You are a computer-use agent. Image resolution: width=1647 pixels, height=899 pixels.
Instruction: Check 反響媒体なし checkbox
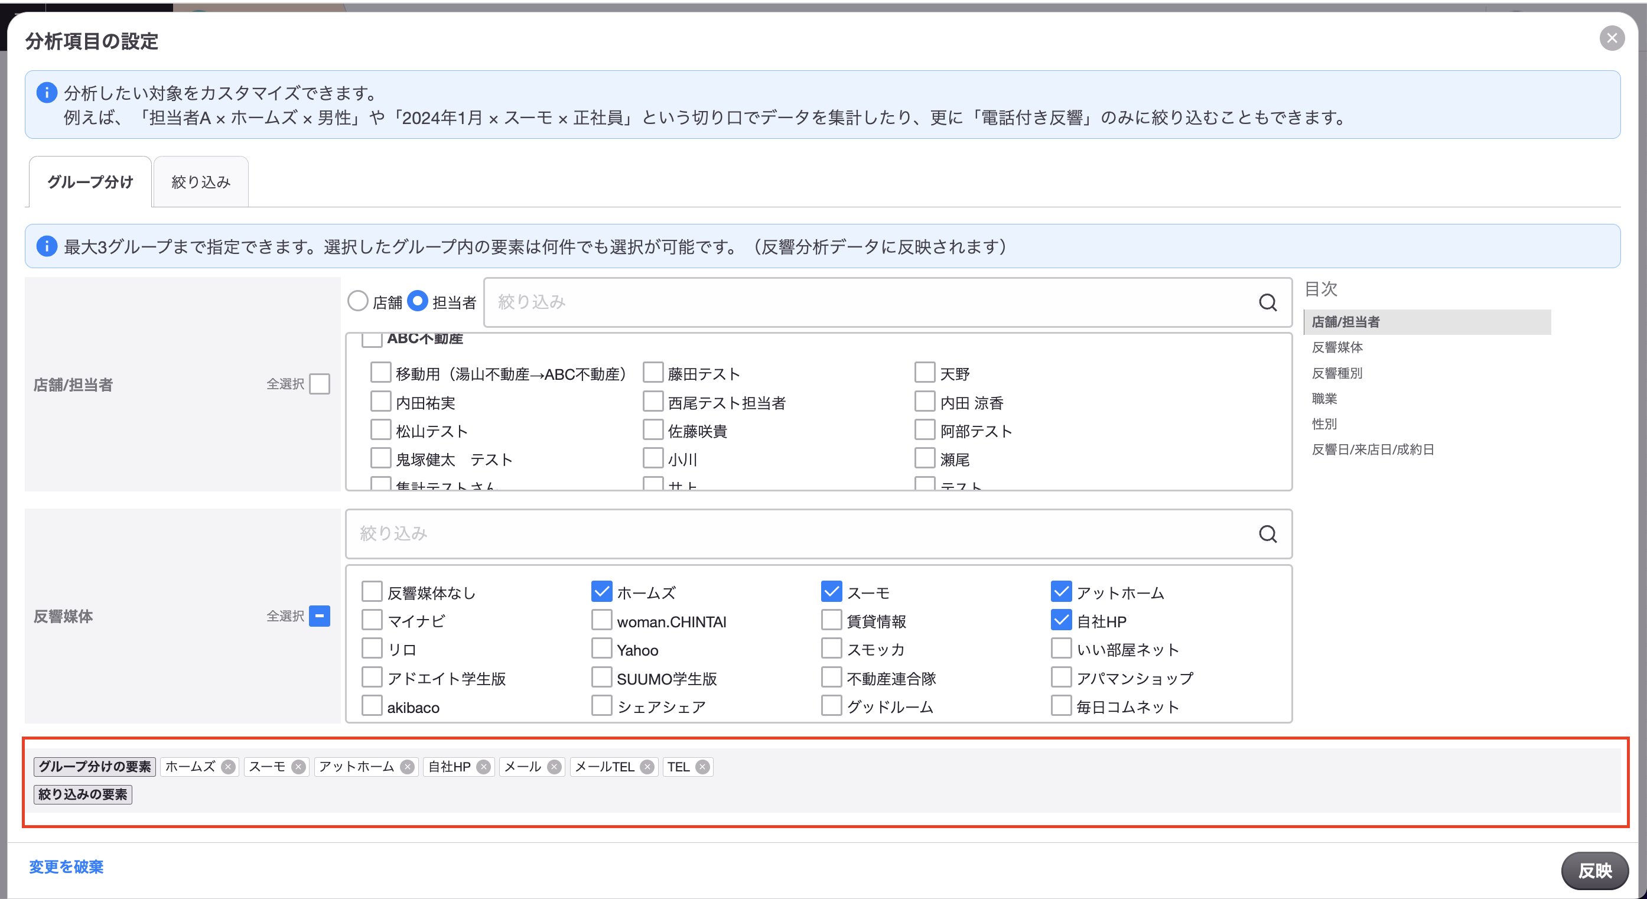point(372,592)
